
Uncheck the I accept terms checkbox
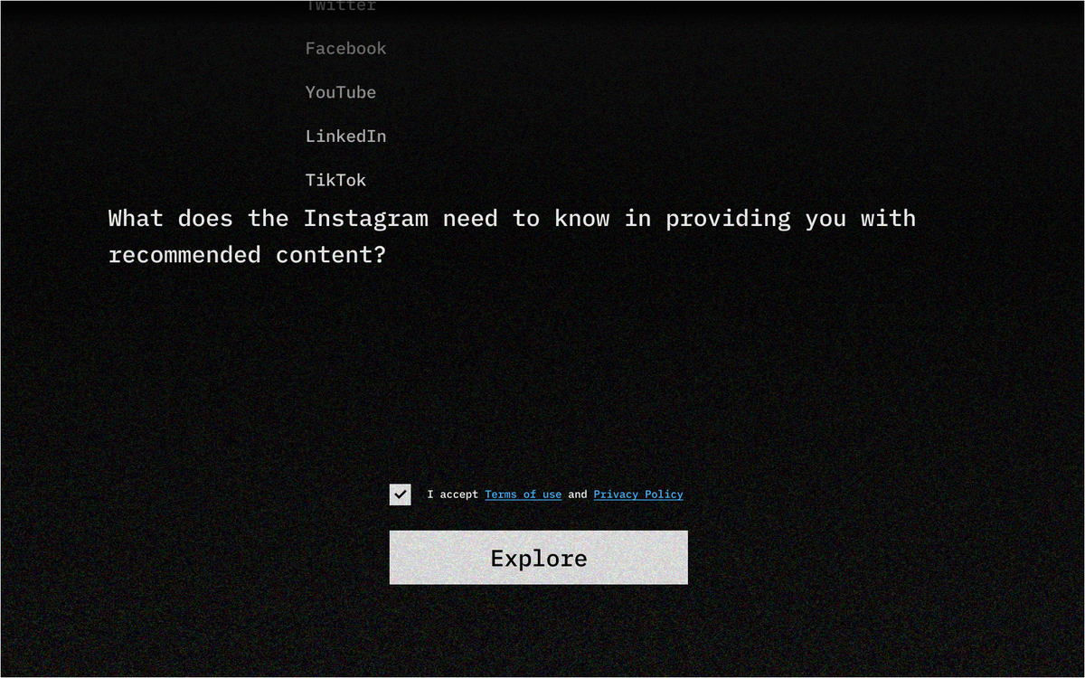(401, 494)
